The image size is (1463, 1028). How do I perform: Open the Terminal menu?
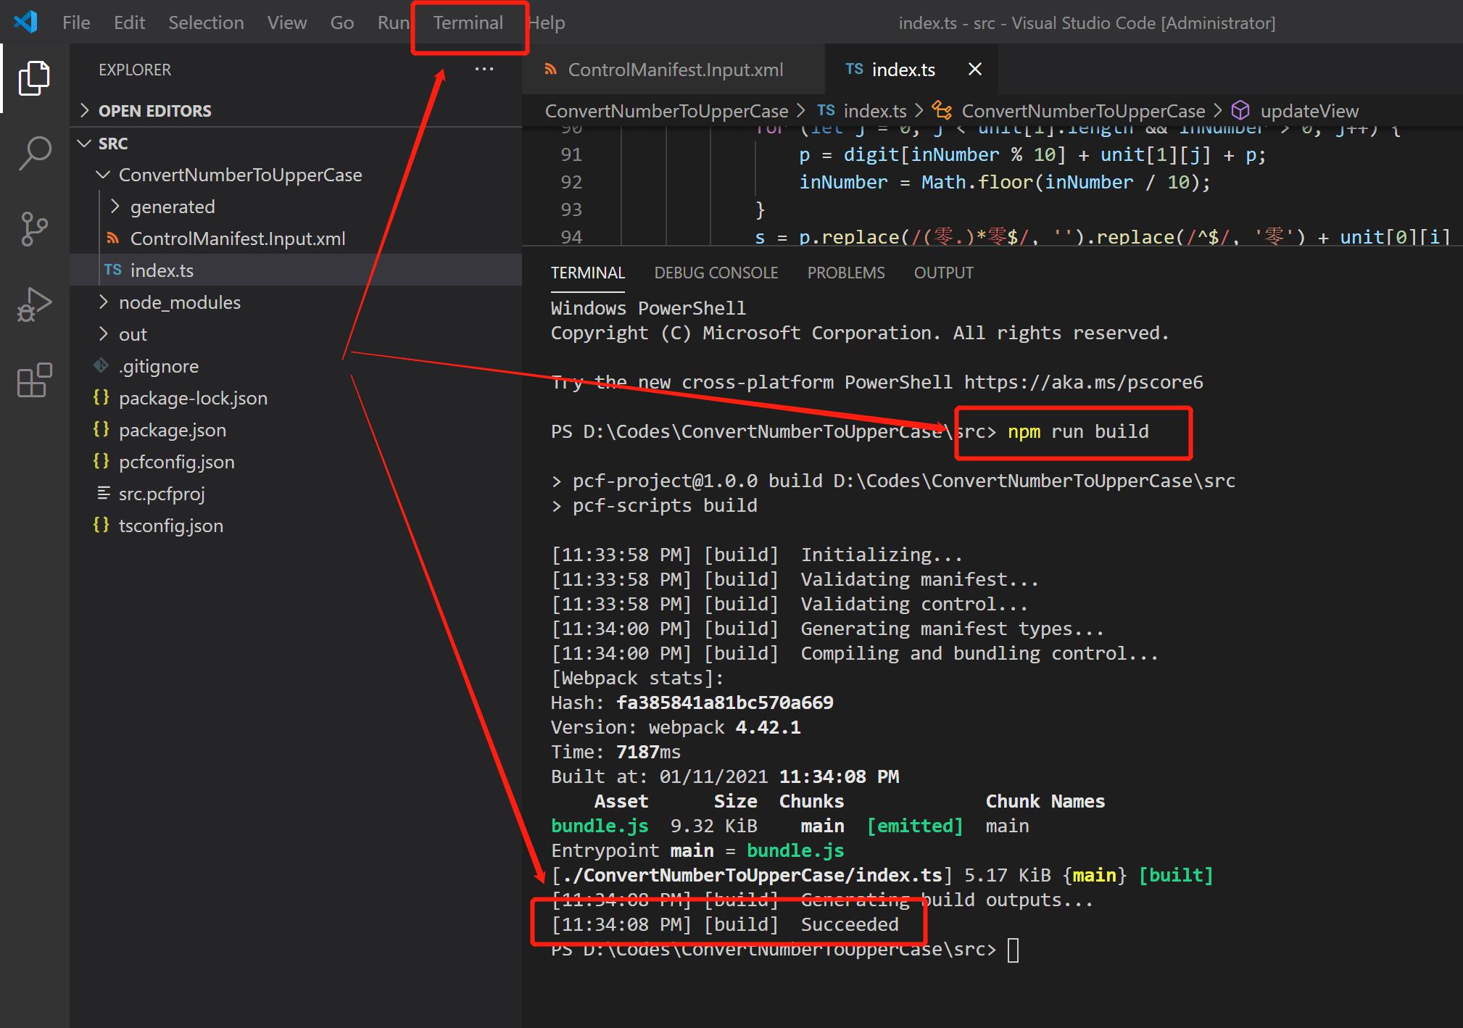(468, 22)
